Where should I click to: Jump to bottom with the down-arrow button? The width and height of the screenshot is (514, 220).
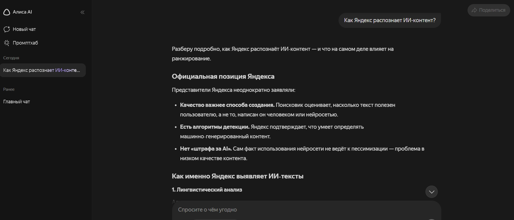tap(431, 192)
